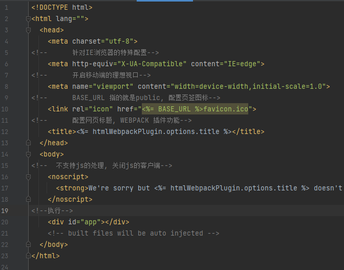Click fold end marker at closing html tag
344x270 pixels.
(29, 256)
